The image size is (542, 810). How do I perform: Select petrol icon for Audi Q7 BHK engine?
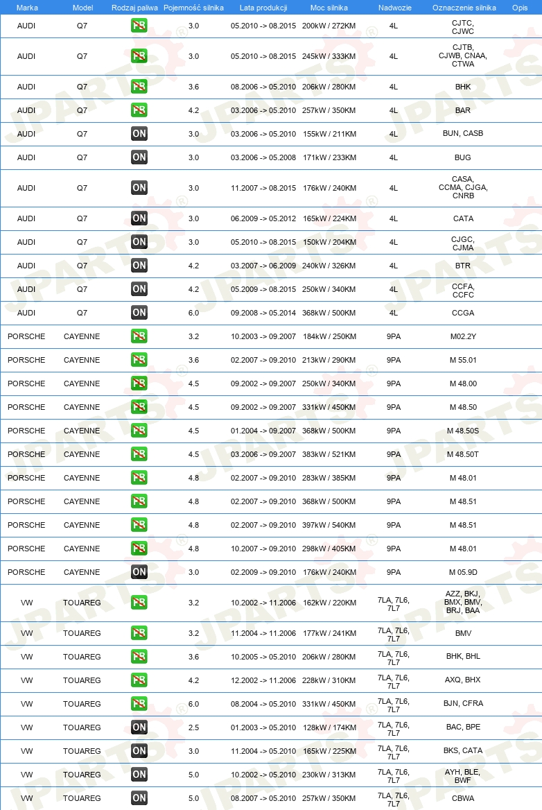[x=139, y=86]
